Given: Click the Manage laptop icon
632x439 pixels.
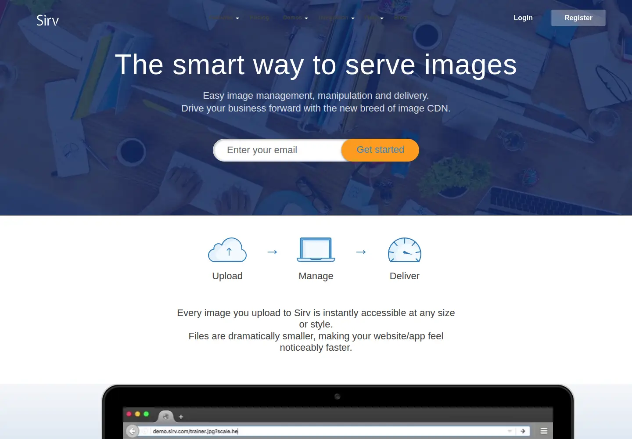Looking at the screenshot, I should [316, 250].
